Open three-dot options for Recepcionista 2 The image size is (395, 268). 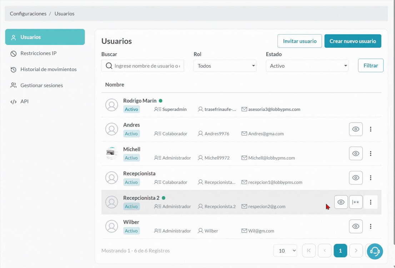(x=370, y=202)
